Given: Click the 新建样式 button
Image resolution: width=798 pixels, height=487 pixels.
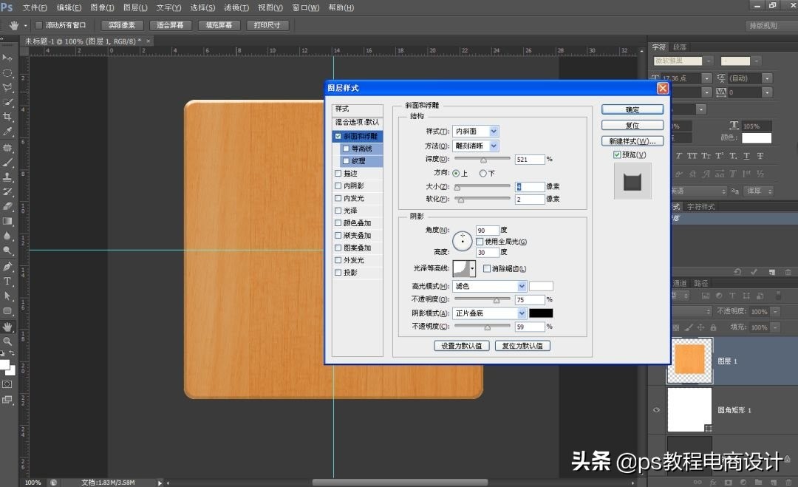Looking at the screenshot, I should (632, 140).
